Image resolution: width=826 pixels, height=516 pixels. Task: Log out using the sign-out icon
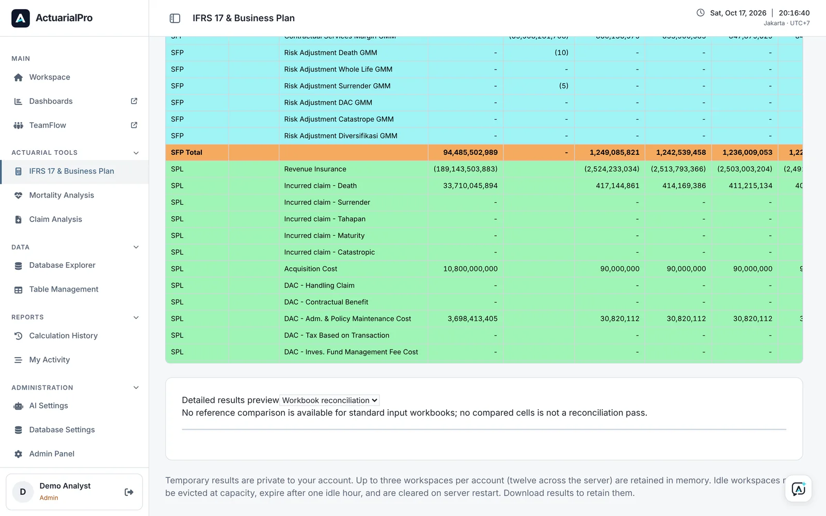129,492
